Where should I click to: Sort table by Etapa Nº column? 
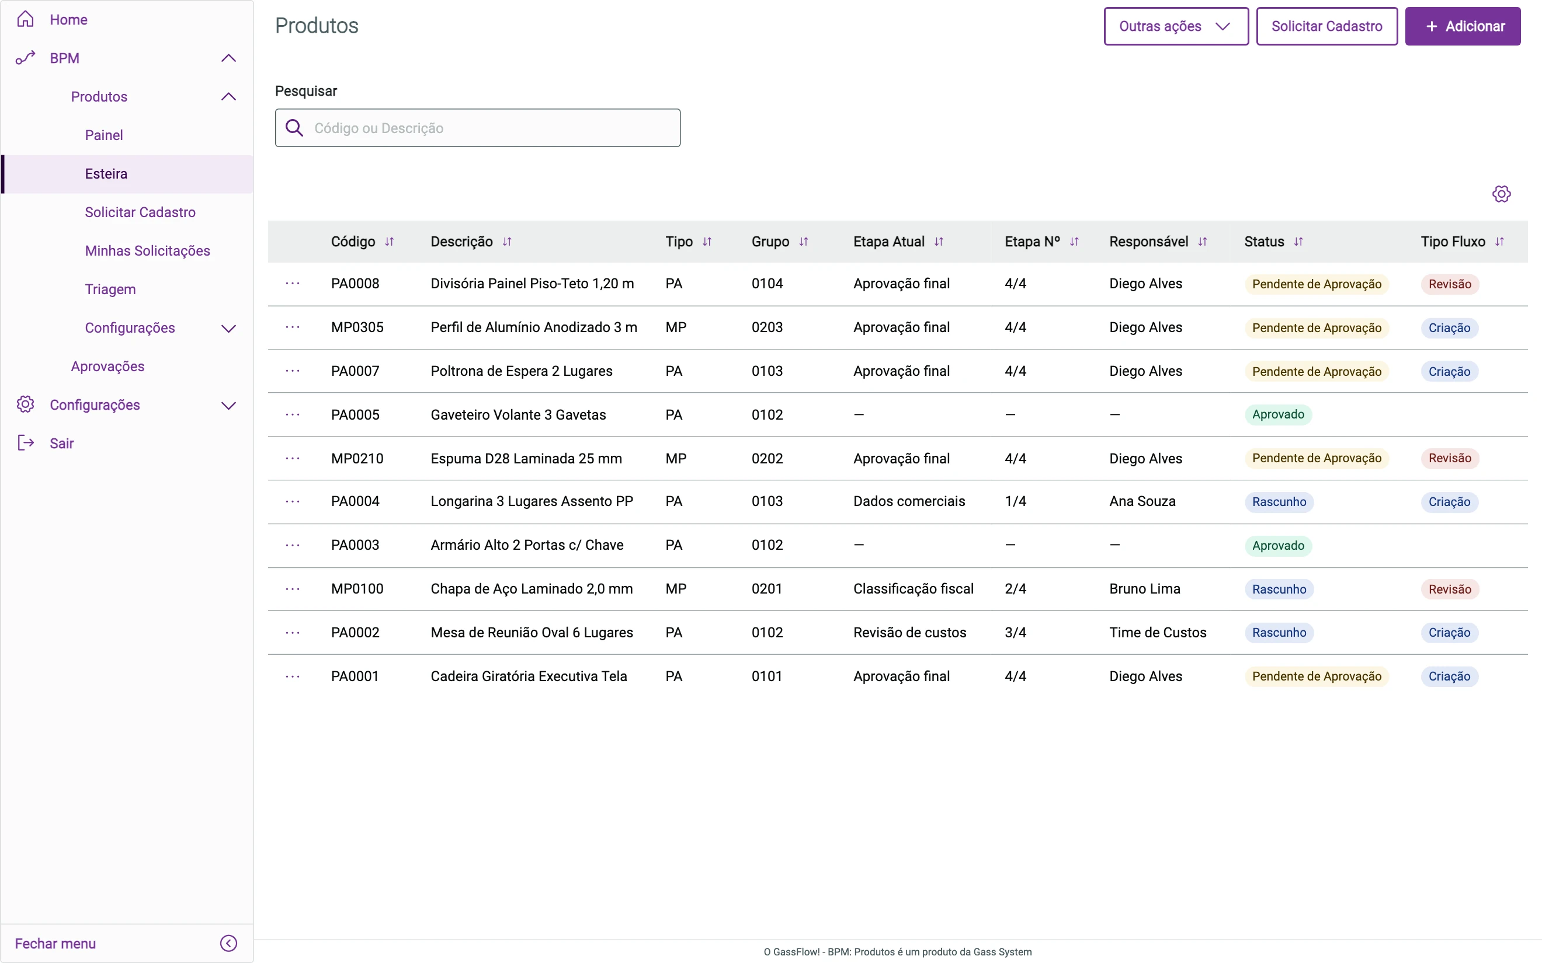(x=1074, y=242)
